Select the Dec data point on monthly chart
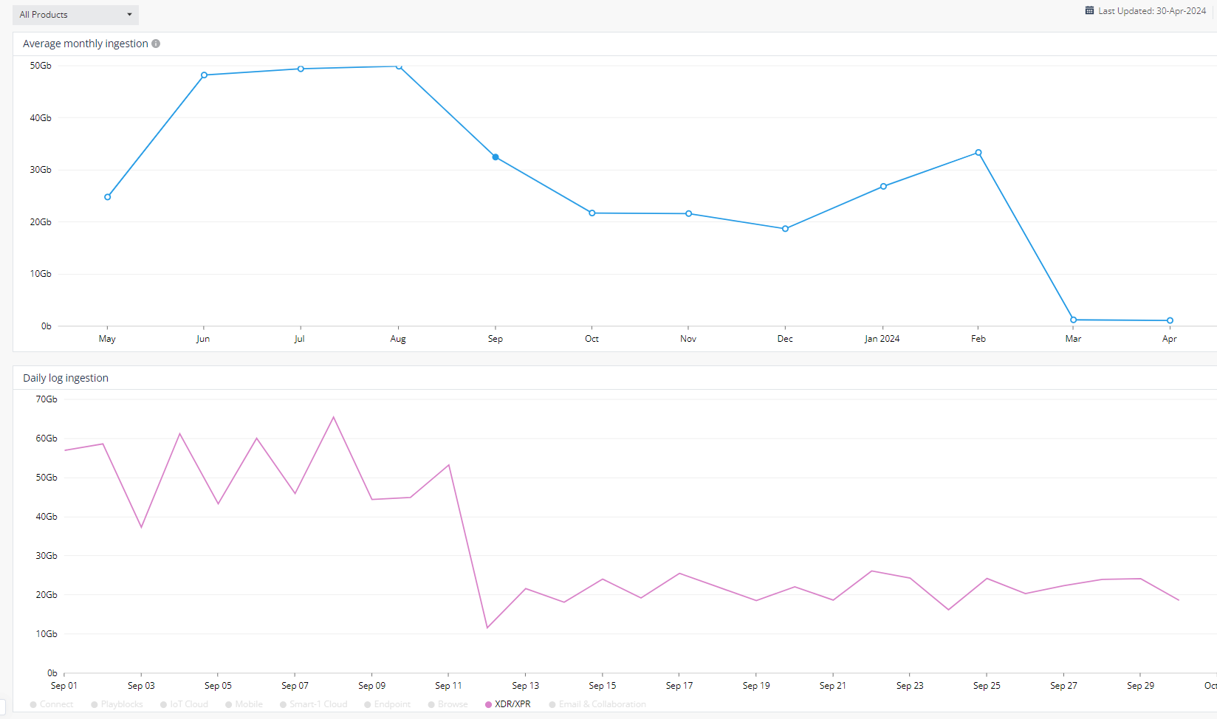Viewport: 1217px width, 719px height. (x=785, y=229)
